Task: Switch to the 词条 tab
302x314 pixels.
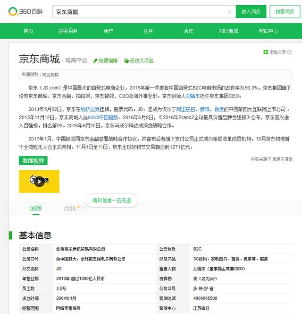Action: click(36, 209)
